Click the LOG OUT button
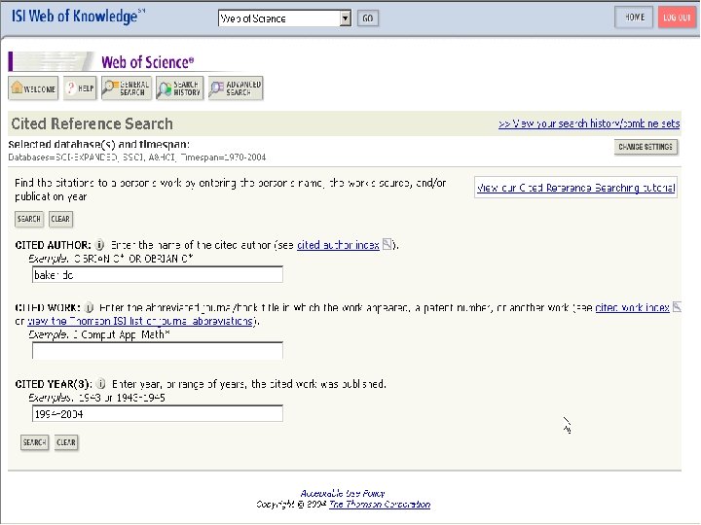The height and width of the screenshot is (525, 701). pyautogui.click(x=677, y=17)
